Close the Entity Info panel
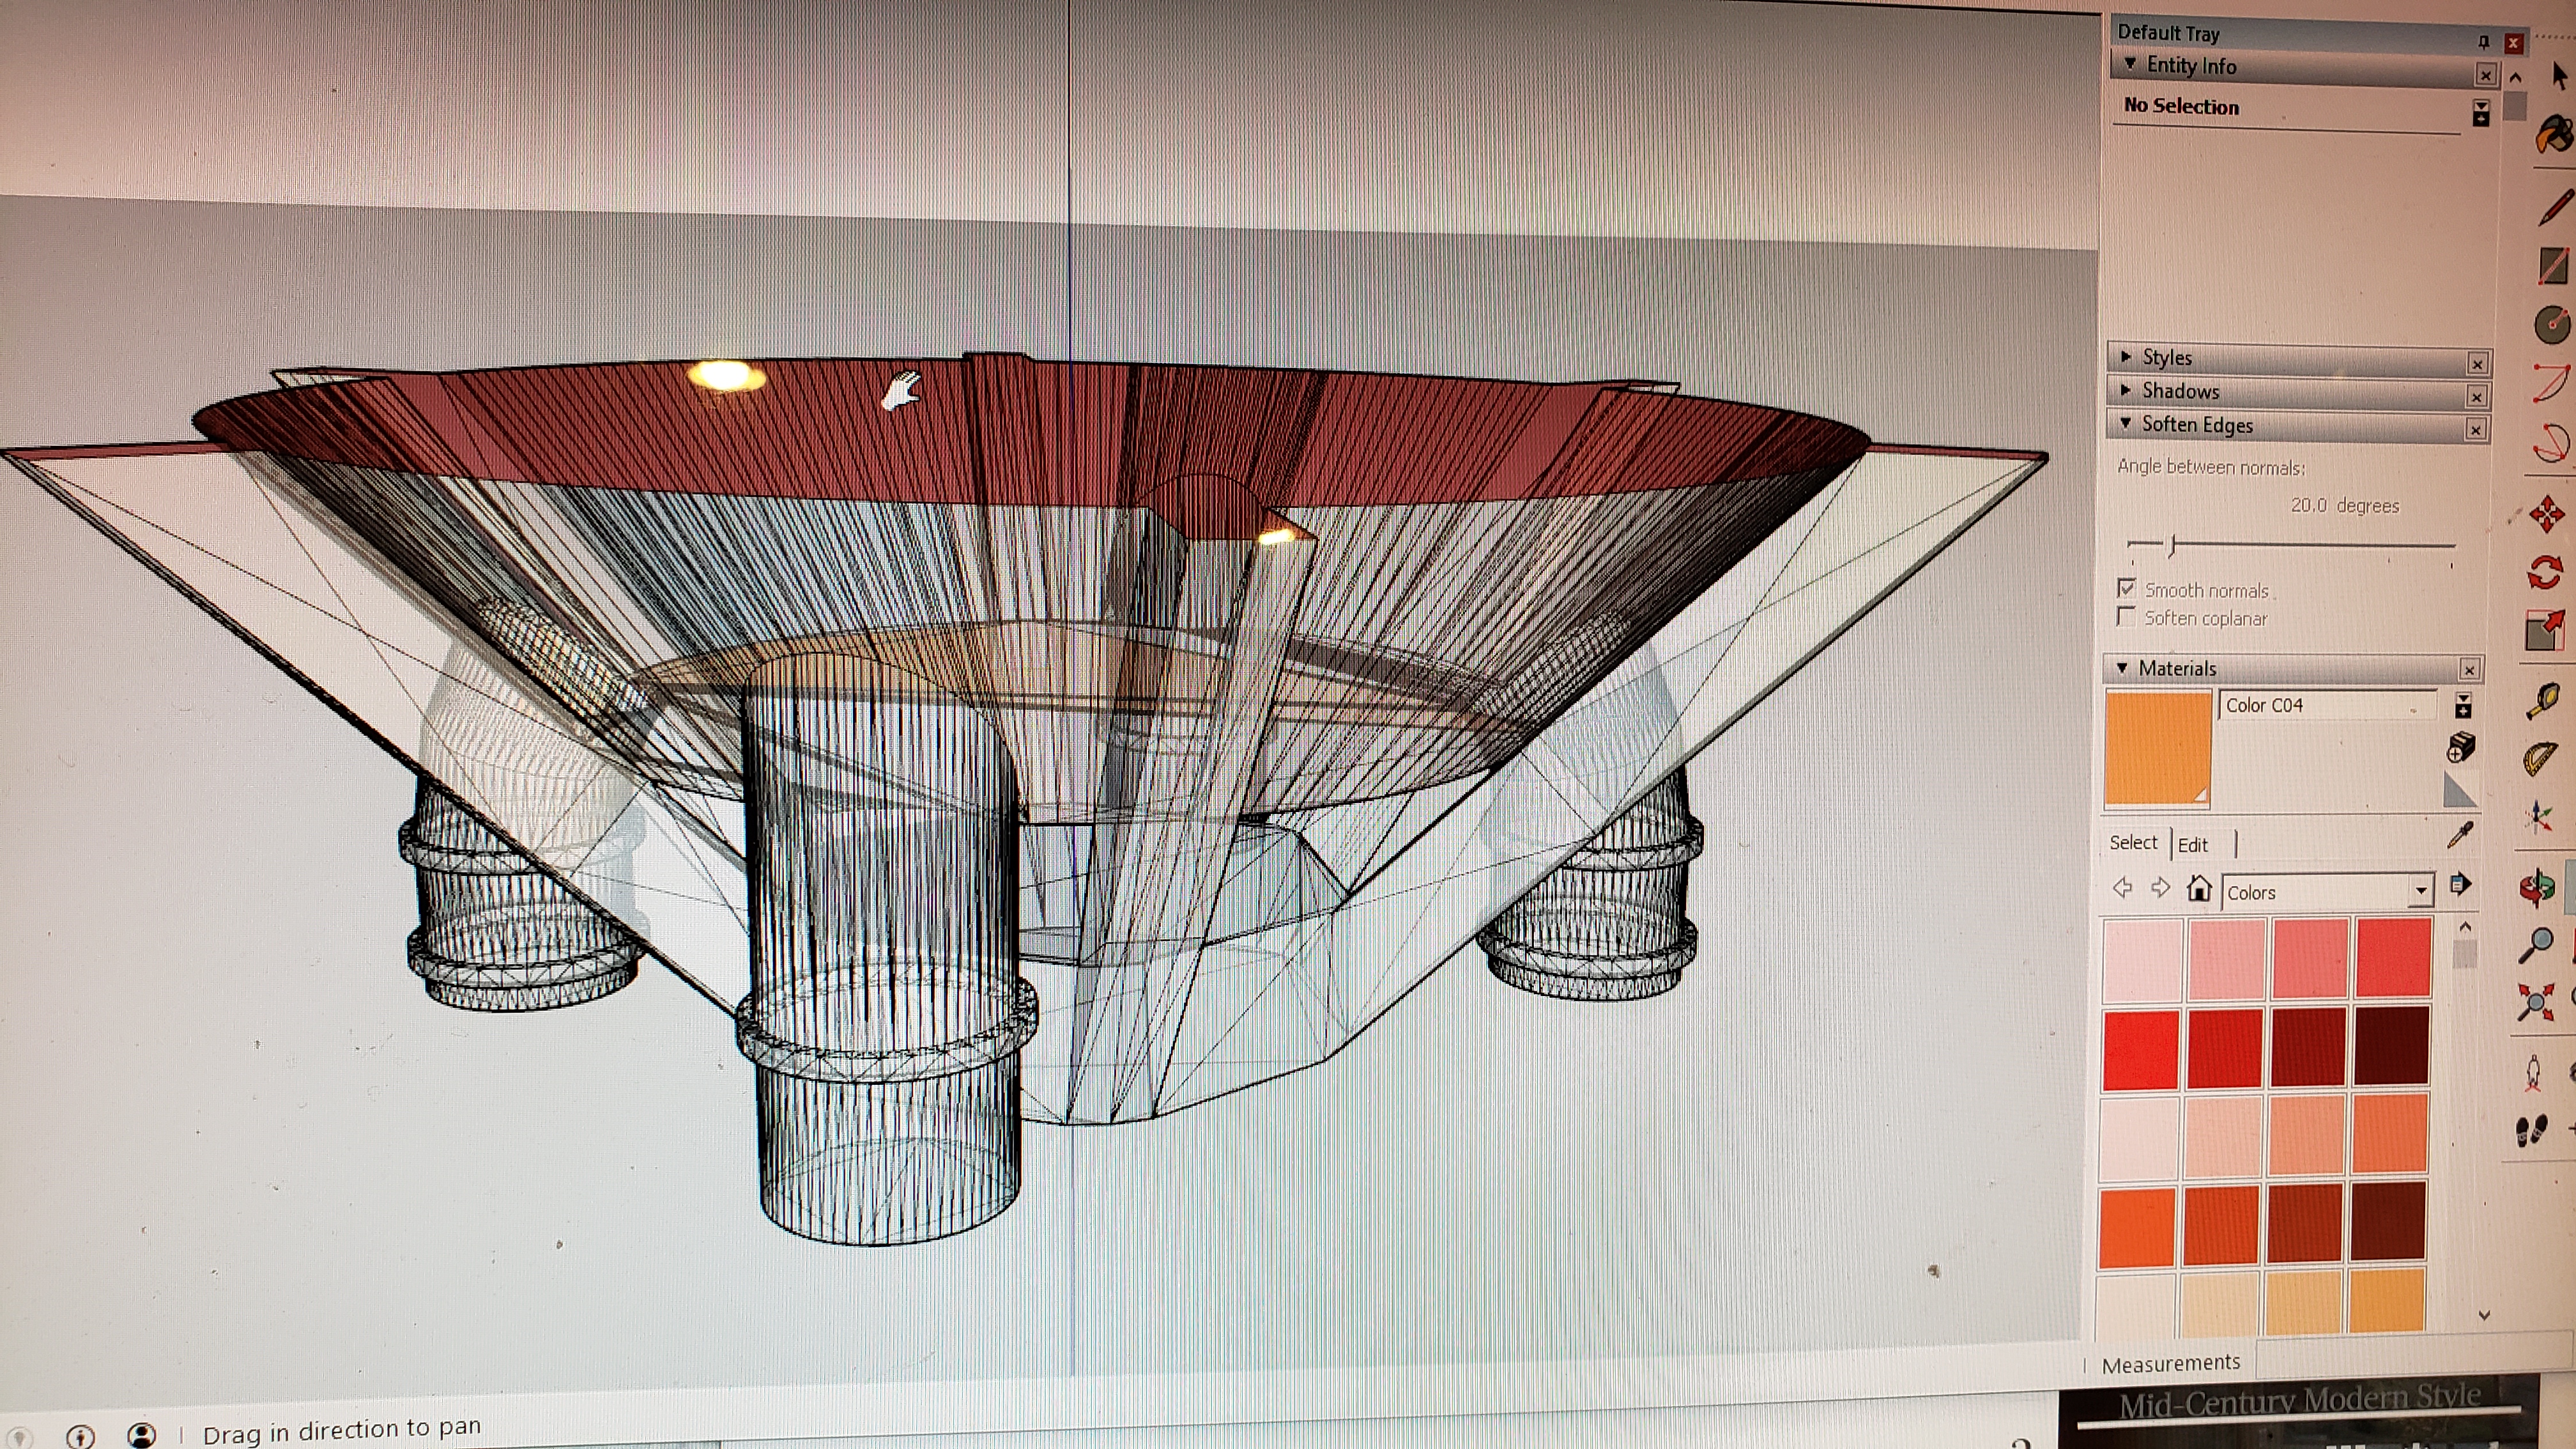This screenshot has height=1449, width=2576. 2486,75
